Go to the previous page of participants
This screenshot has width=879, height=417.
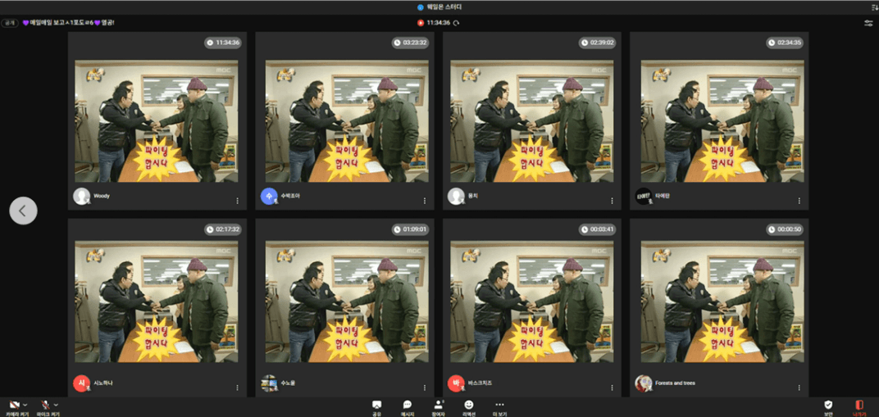[23, 211]
